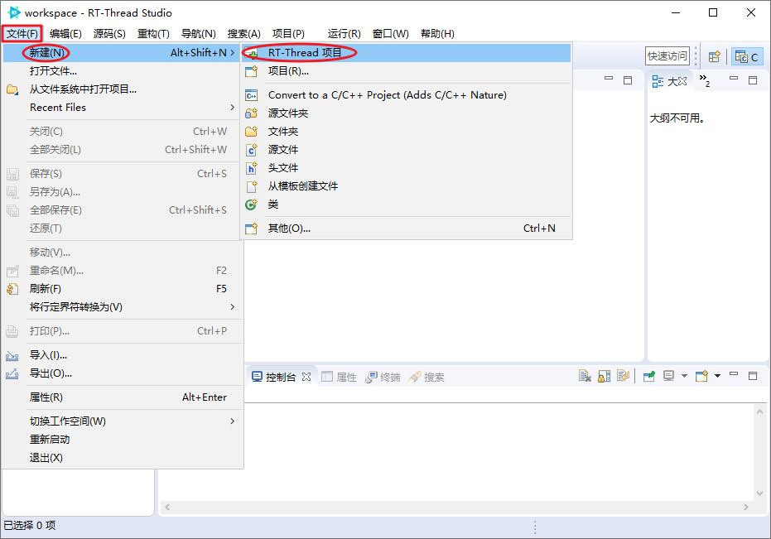
Task: Minimize the outline panel
Action: coord(734,79)
